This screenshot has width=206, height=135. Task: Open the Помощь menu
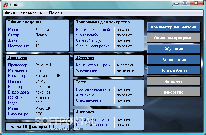pos(57,13)
